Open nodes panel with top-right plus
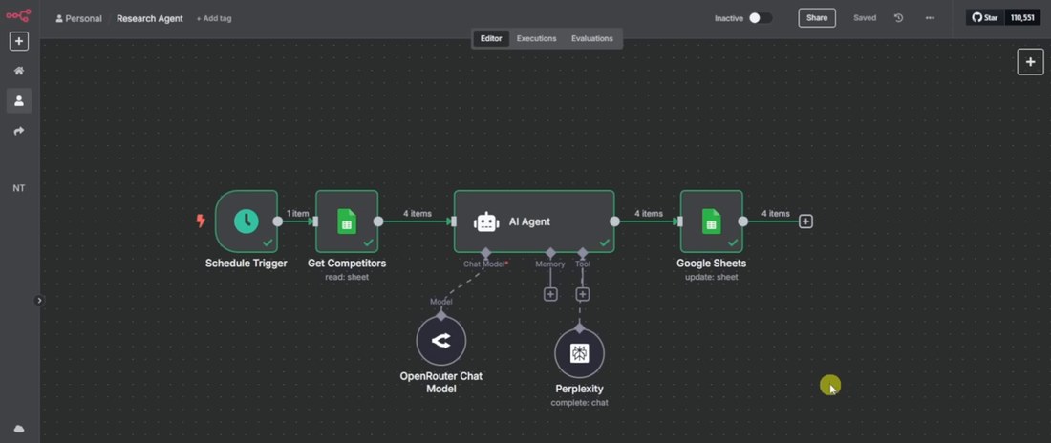Image resolution: width=1051 pixels, height=443 pixels. tap(1030, 62)
